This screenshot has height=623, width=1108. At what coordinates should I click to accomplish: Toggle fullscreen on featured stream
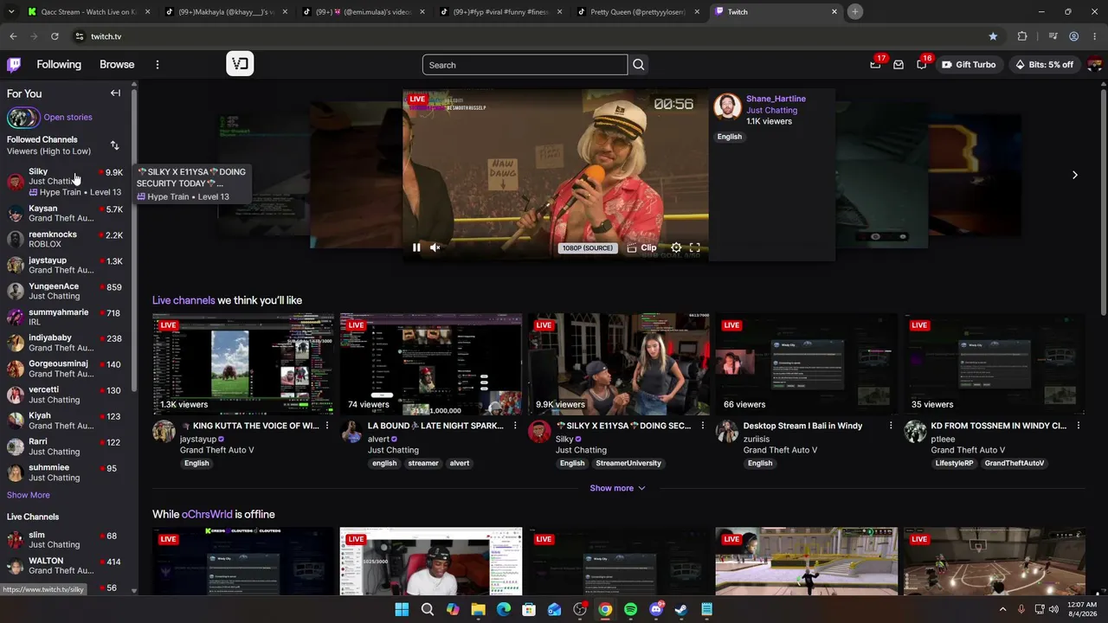[694, 247]
